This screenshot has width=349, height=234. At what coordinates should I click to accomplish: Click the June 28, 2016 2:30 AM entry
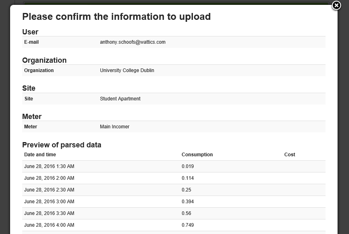coord(49,190)
